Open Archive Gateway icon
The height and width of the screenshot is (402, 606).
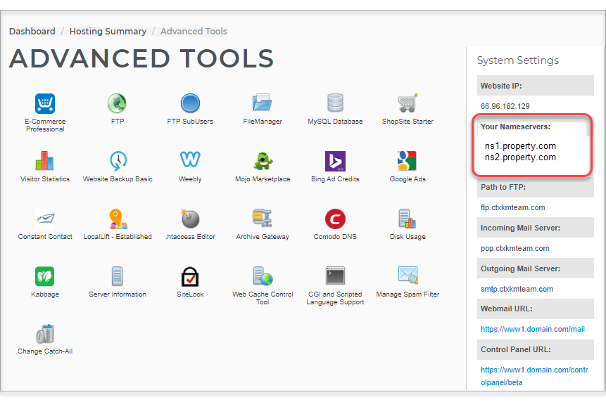pos(263,218)
